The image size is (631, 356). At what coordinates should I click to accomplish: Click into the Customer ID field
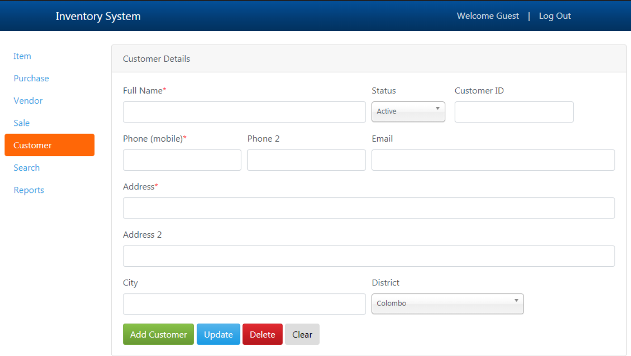pyautogui.click(x=514, y=112)
